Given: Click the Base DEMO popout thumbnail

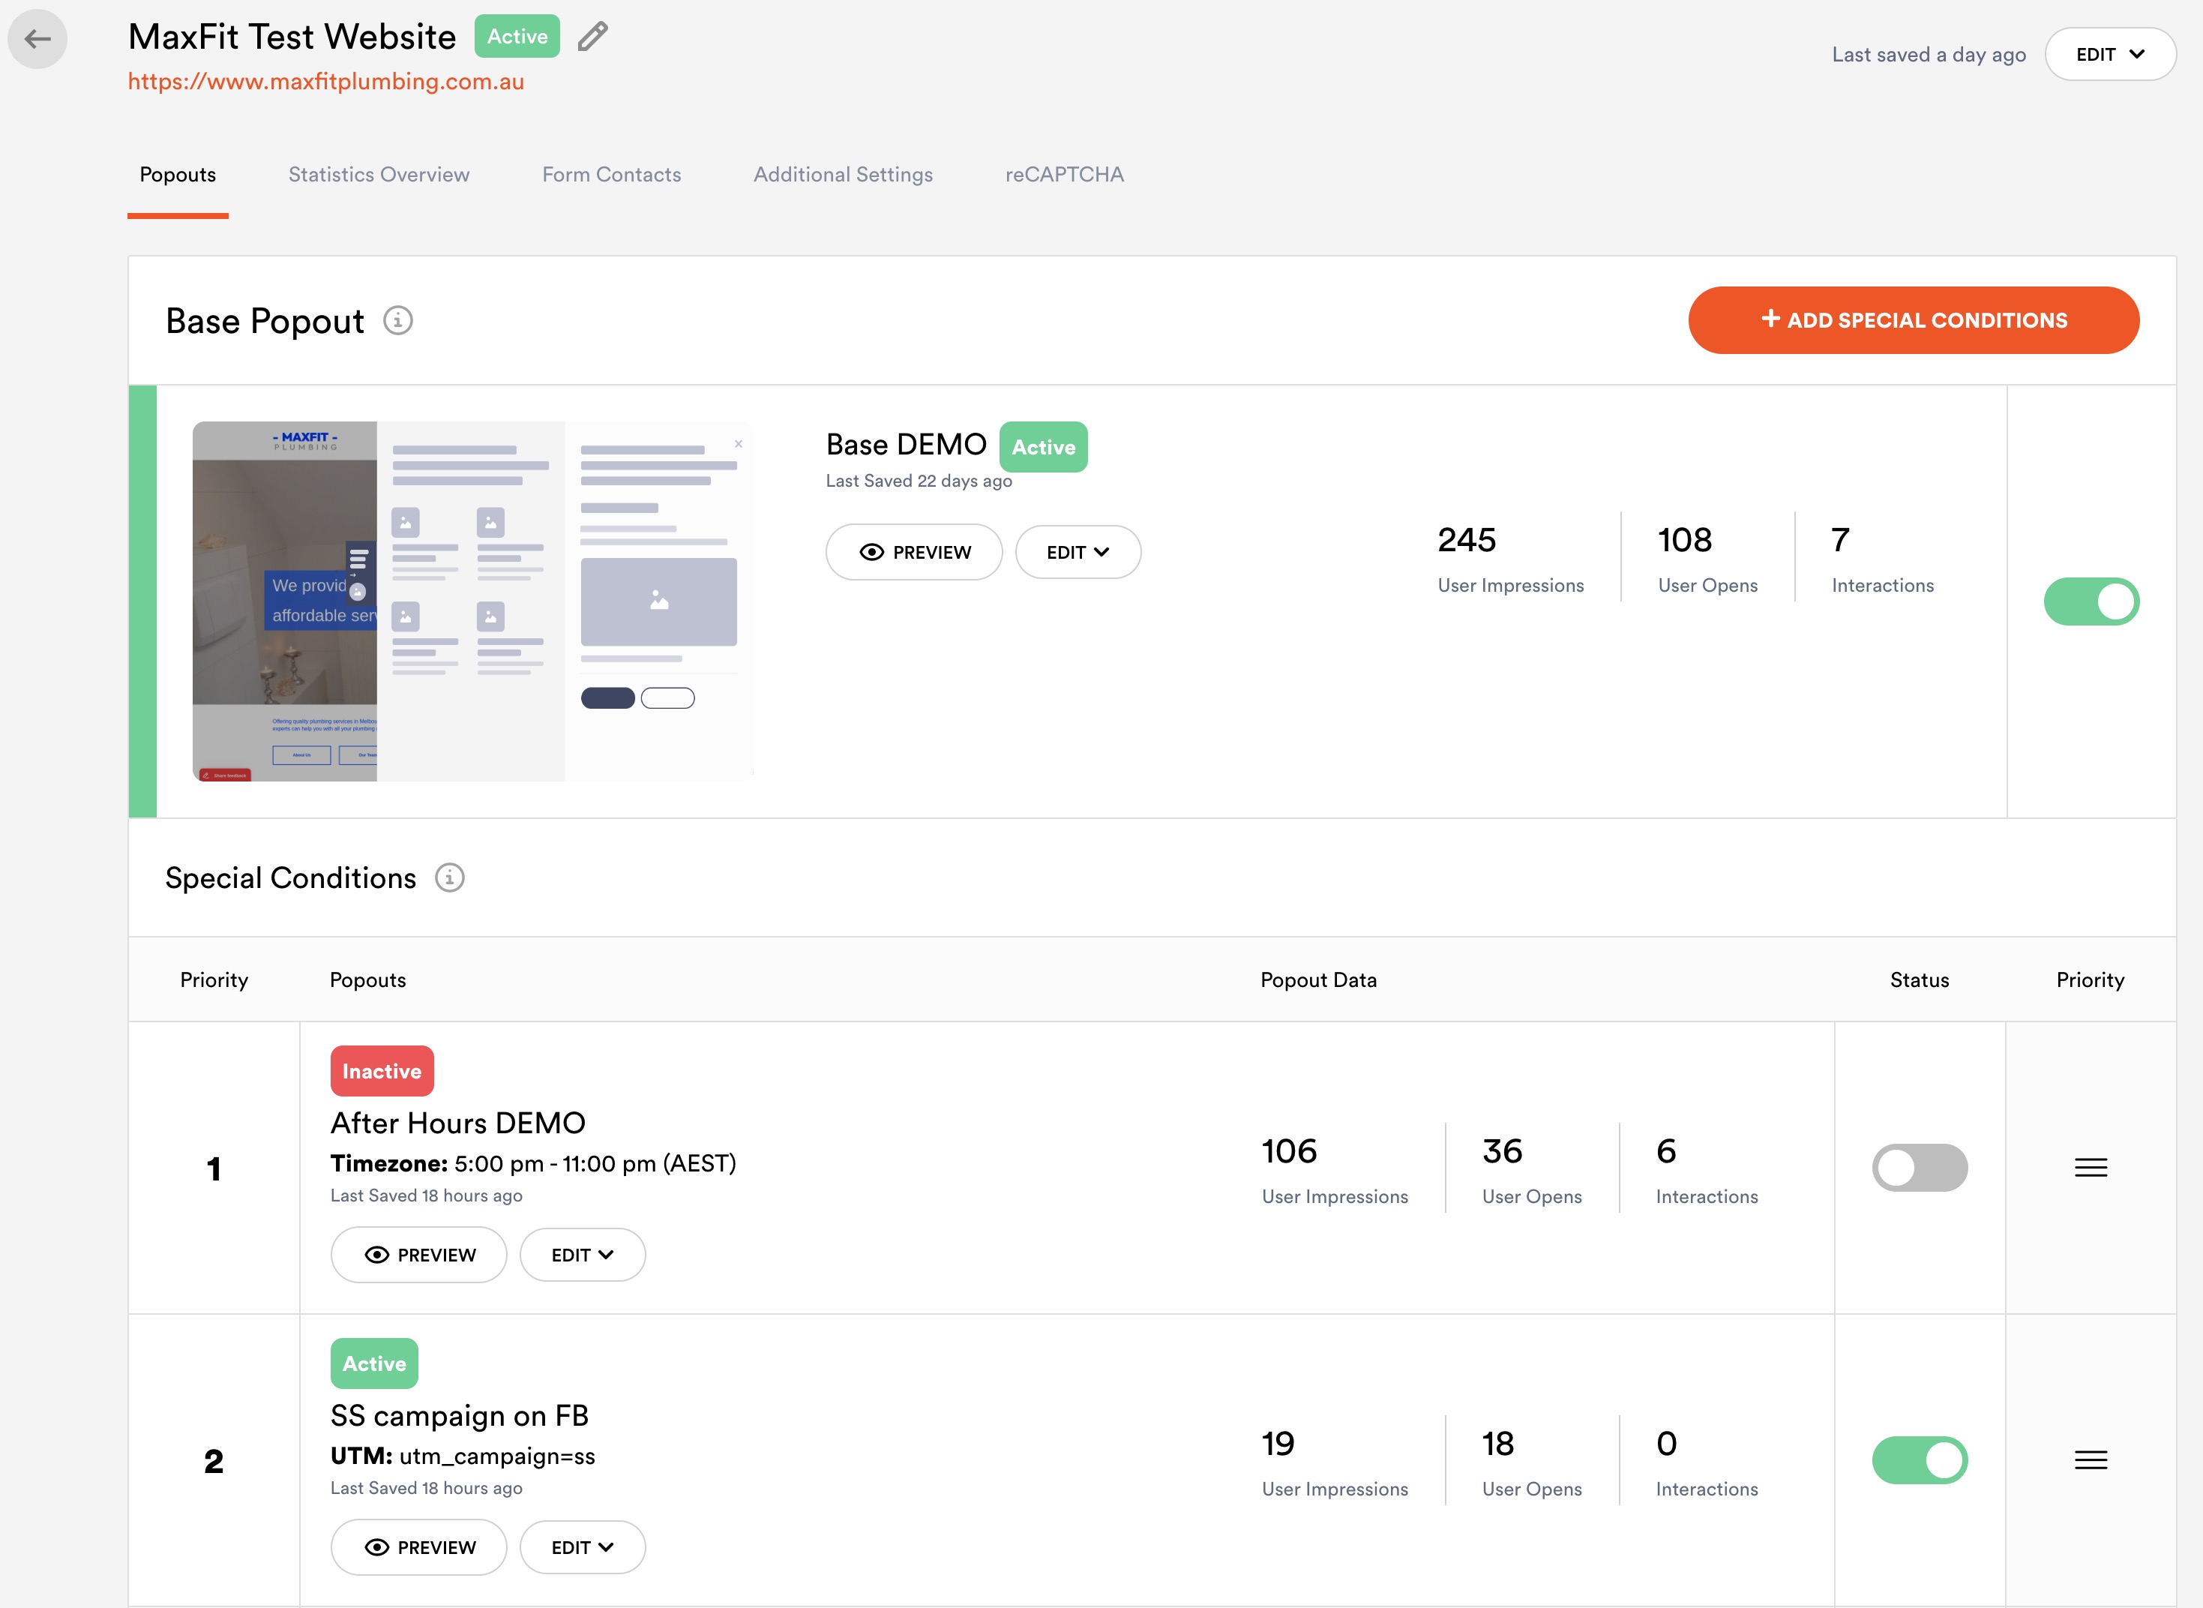Looking at the screenshot, I should pos(473,601).
